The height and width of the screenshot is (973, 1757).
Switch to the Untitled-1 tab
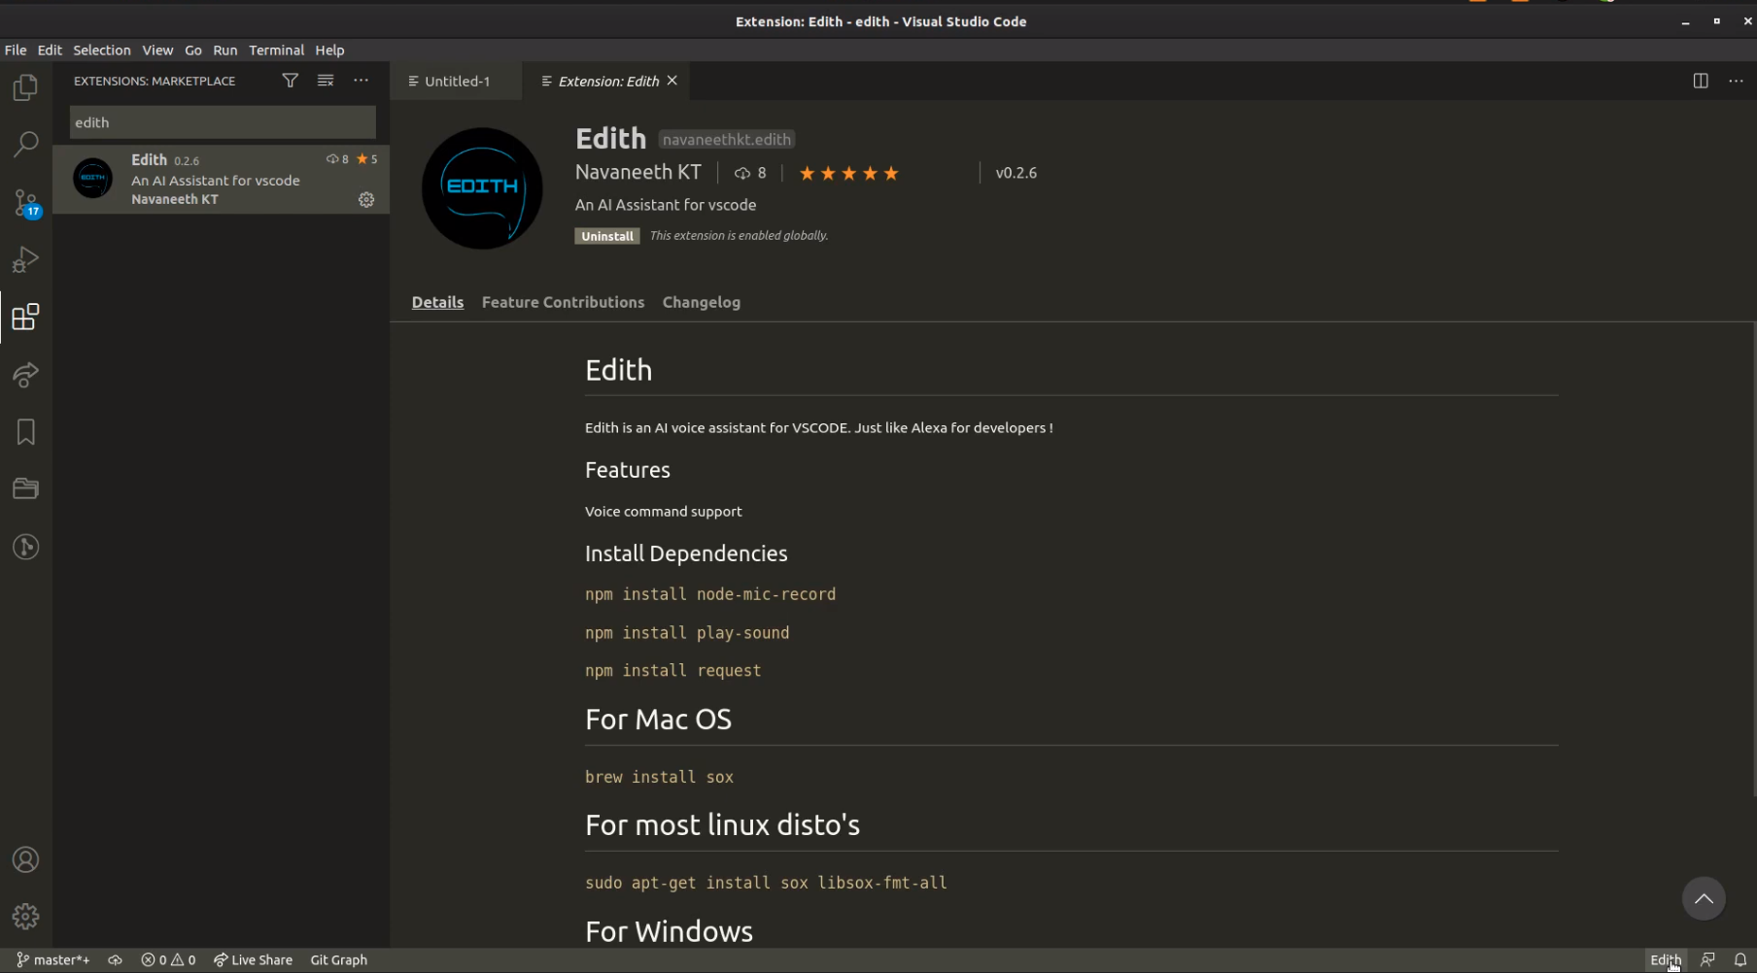(x=457, y=81)
